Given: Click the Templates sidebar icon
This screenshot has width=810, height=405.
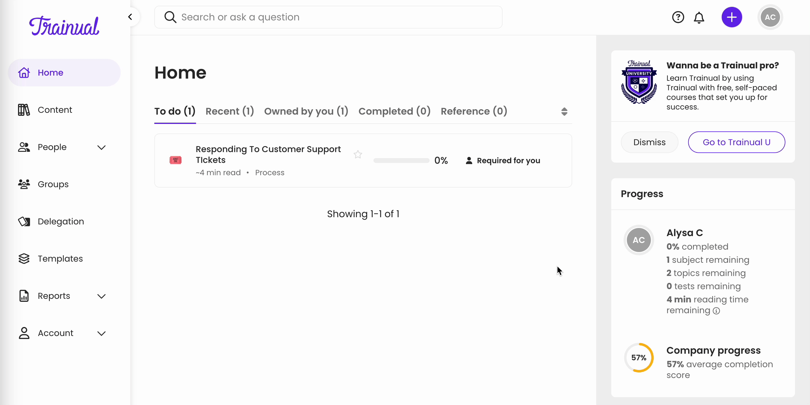Looking at the screenshot, I should 24,258.
